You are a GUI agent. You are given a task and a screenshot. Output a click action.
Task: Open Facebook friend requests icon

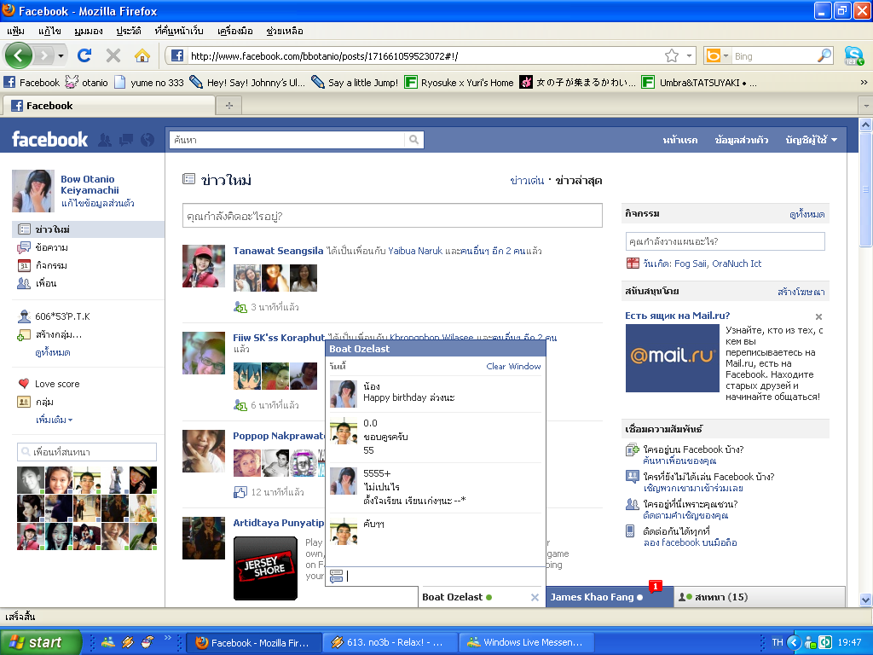click(x=104, y=140)
